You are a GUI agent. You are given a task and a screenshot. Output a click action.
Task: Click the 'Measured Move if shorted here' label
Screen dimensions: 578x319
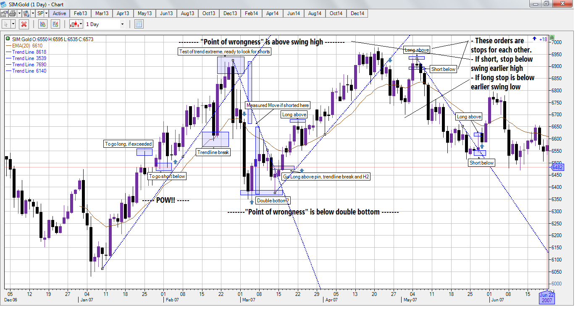[x=278, y=105]
